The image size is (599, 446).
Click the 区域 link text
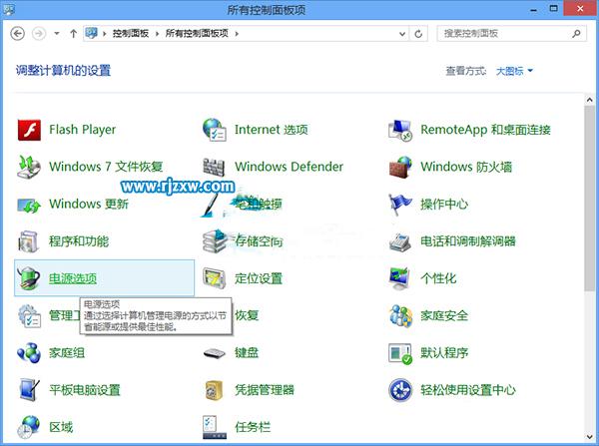point(61,427)
